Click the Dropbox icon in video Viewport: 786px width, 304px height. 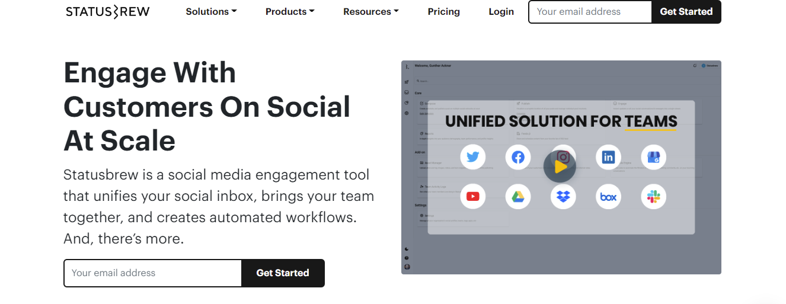point(563,197)
